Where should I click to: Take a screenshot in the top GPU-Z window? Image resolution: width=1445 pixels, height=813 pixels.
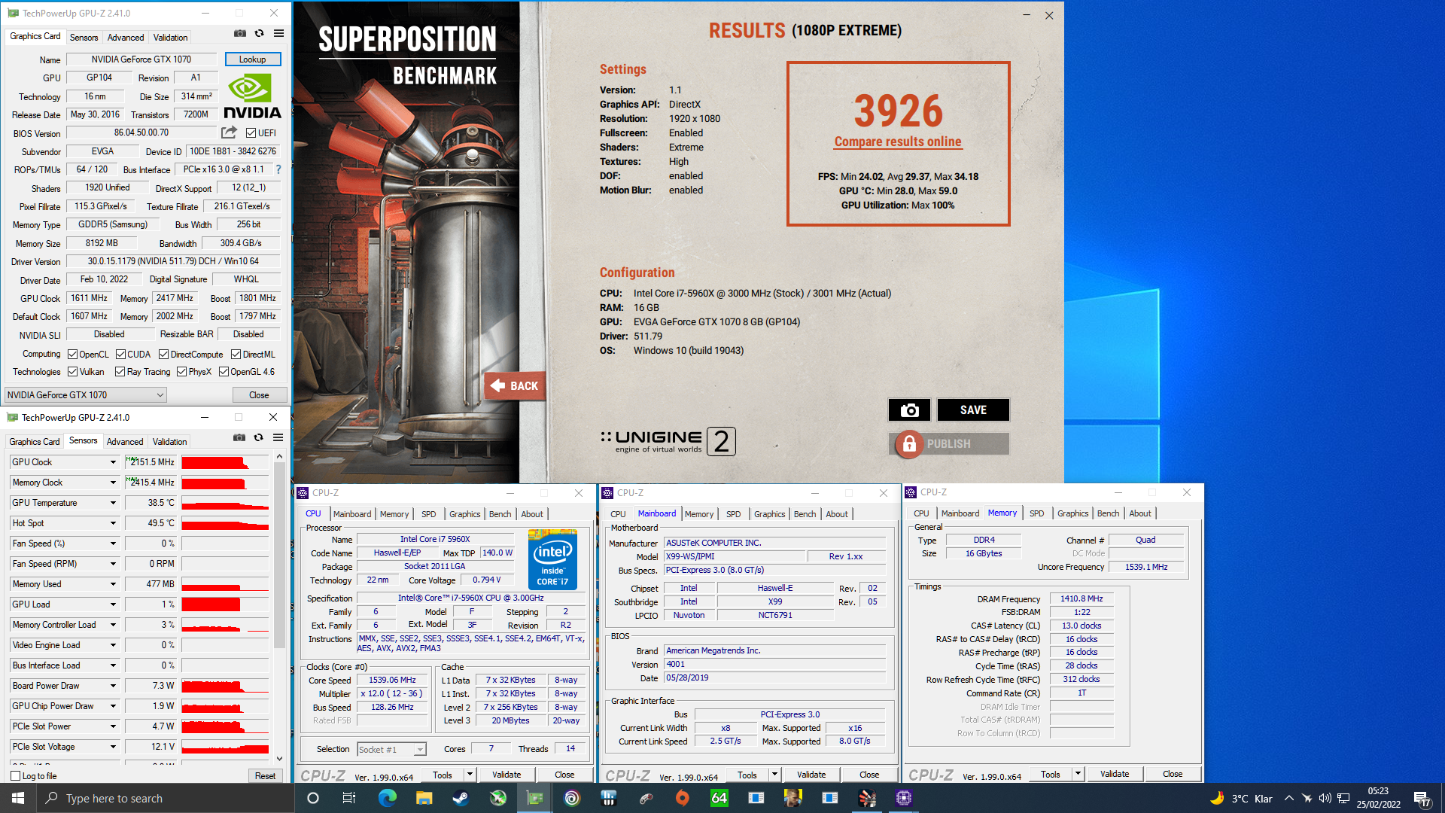[x=239, y=34]
